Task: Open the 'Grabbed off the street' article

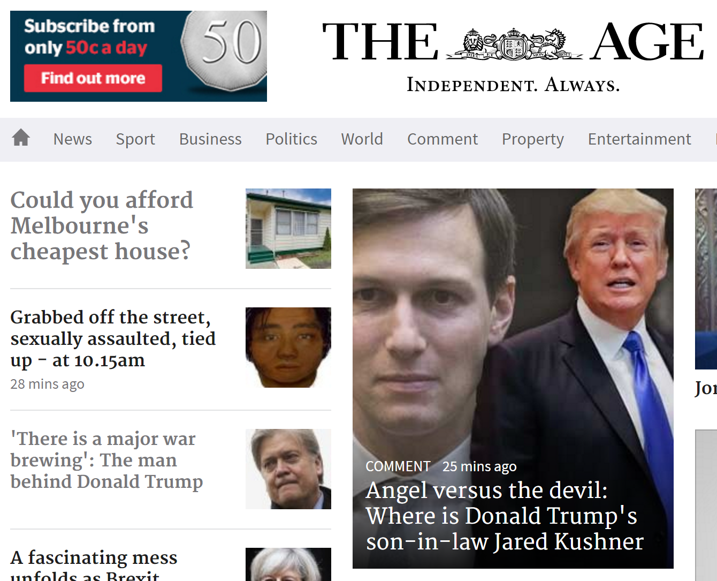Action: pos(113,338)
